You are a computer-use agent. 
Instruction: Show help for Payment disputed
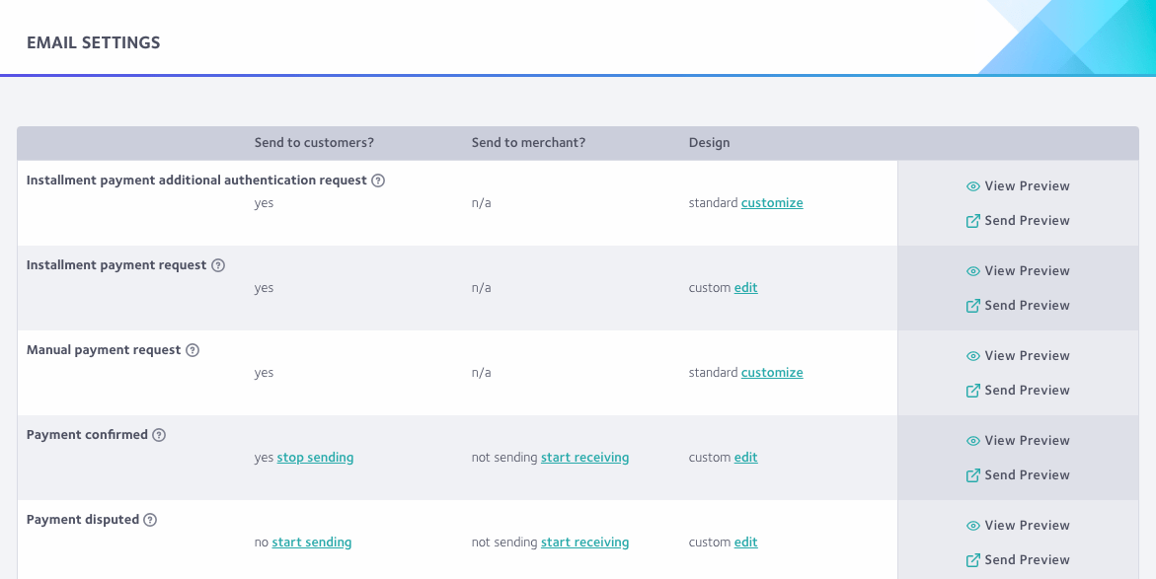click(x=150, y=520)
